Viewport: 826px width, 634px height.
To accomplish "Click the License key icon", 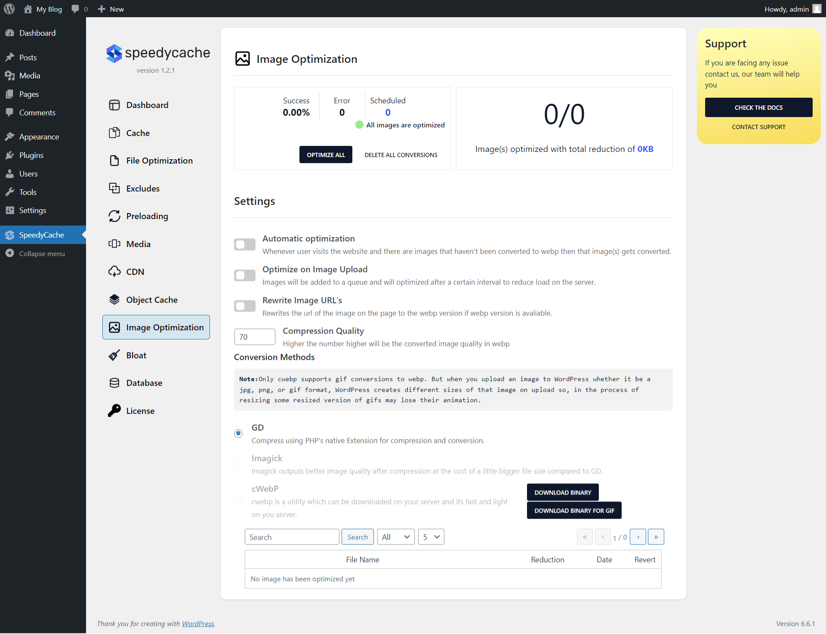I will click(x=114, y=411).
